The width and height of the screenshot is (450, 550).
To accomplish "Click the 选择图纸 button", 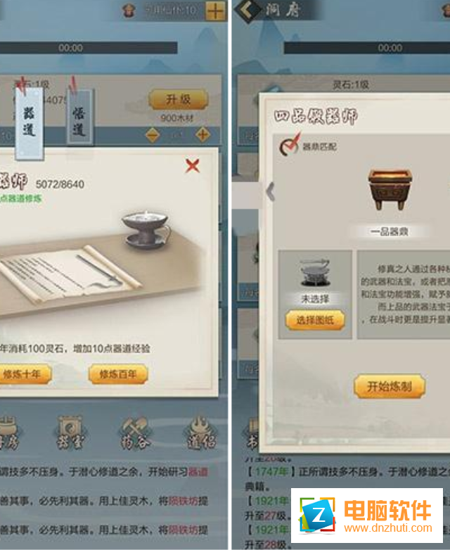I will point(315,320).
